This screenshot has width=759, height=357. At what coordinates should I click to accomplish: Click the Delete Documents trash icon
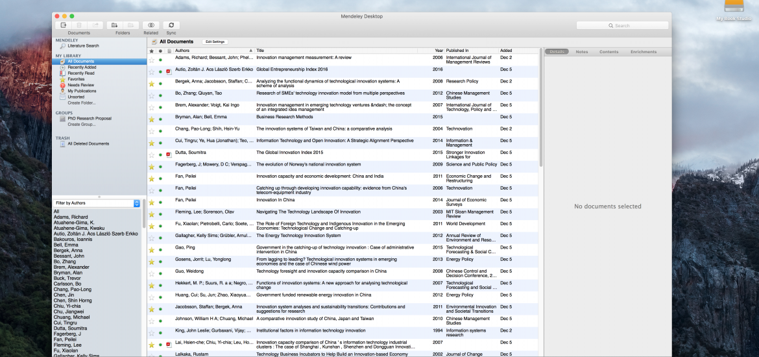click(79, 25)
